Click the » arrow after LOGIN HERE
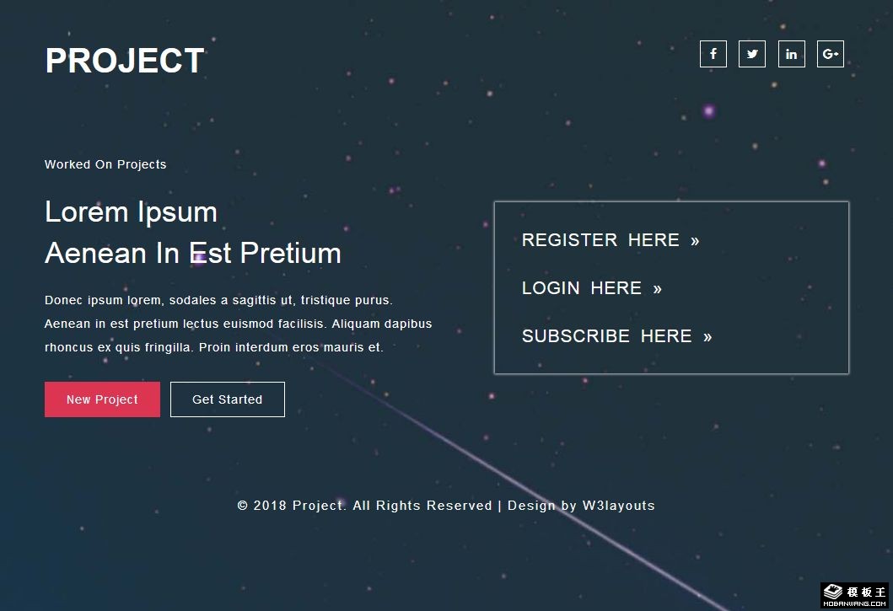Viewport: 893px width, 611px height. coord(657,289)
